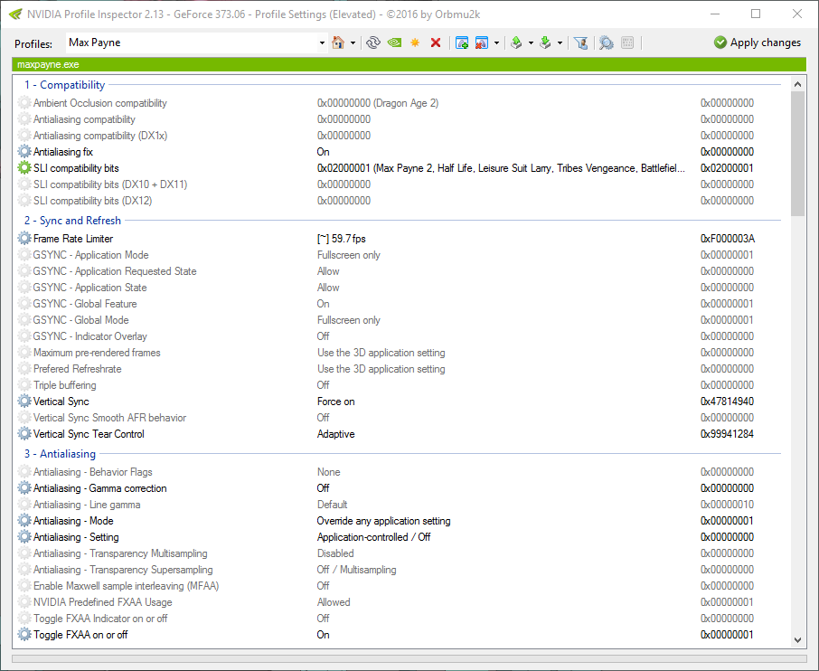Click the gear icon for Toggle FXAA on or off
This screenshot has width=819, height=671.
(x=24, y=635)
